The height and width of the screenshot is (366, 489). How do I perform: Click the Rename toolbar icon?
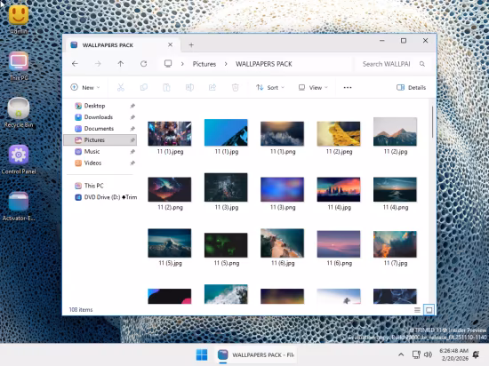coord(189,88)
